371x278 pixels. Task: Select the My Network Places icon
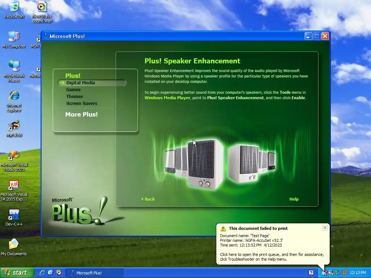pos(14,71)
